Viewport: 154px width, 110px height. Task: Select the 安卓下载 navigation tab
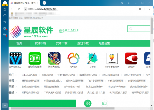[x=62, y=43]
